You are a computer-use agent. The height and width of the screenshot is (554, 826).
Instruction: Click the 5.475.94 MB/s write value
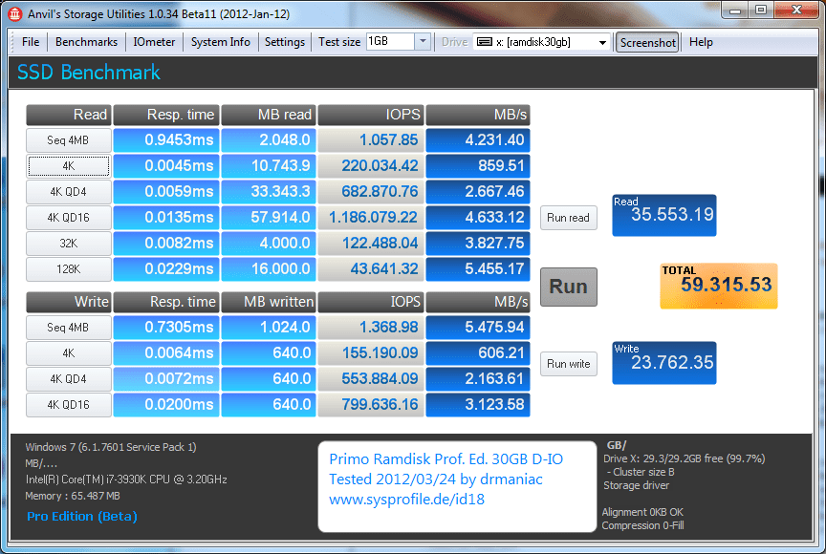pyautogui.click(x=478, y=328)
